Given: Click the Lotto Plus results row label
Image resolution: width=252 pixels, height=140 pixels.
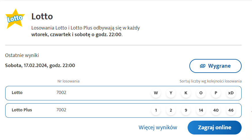Looking at the screenshot, I should [22, 110].
